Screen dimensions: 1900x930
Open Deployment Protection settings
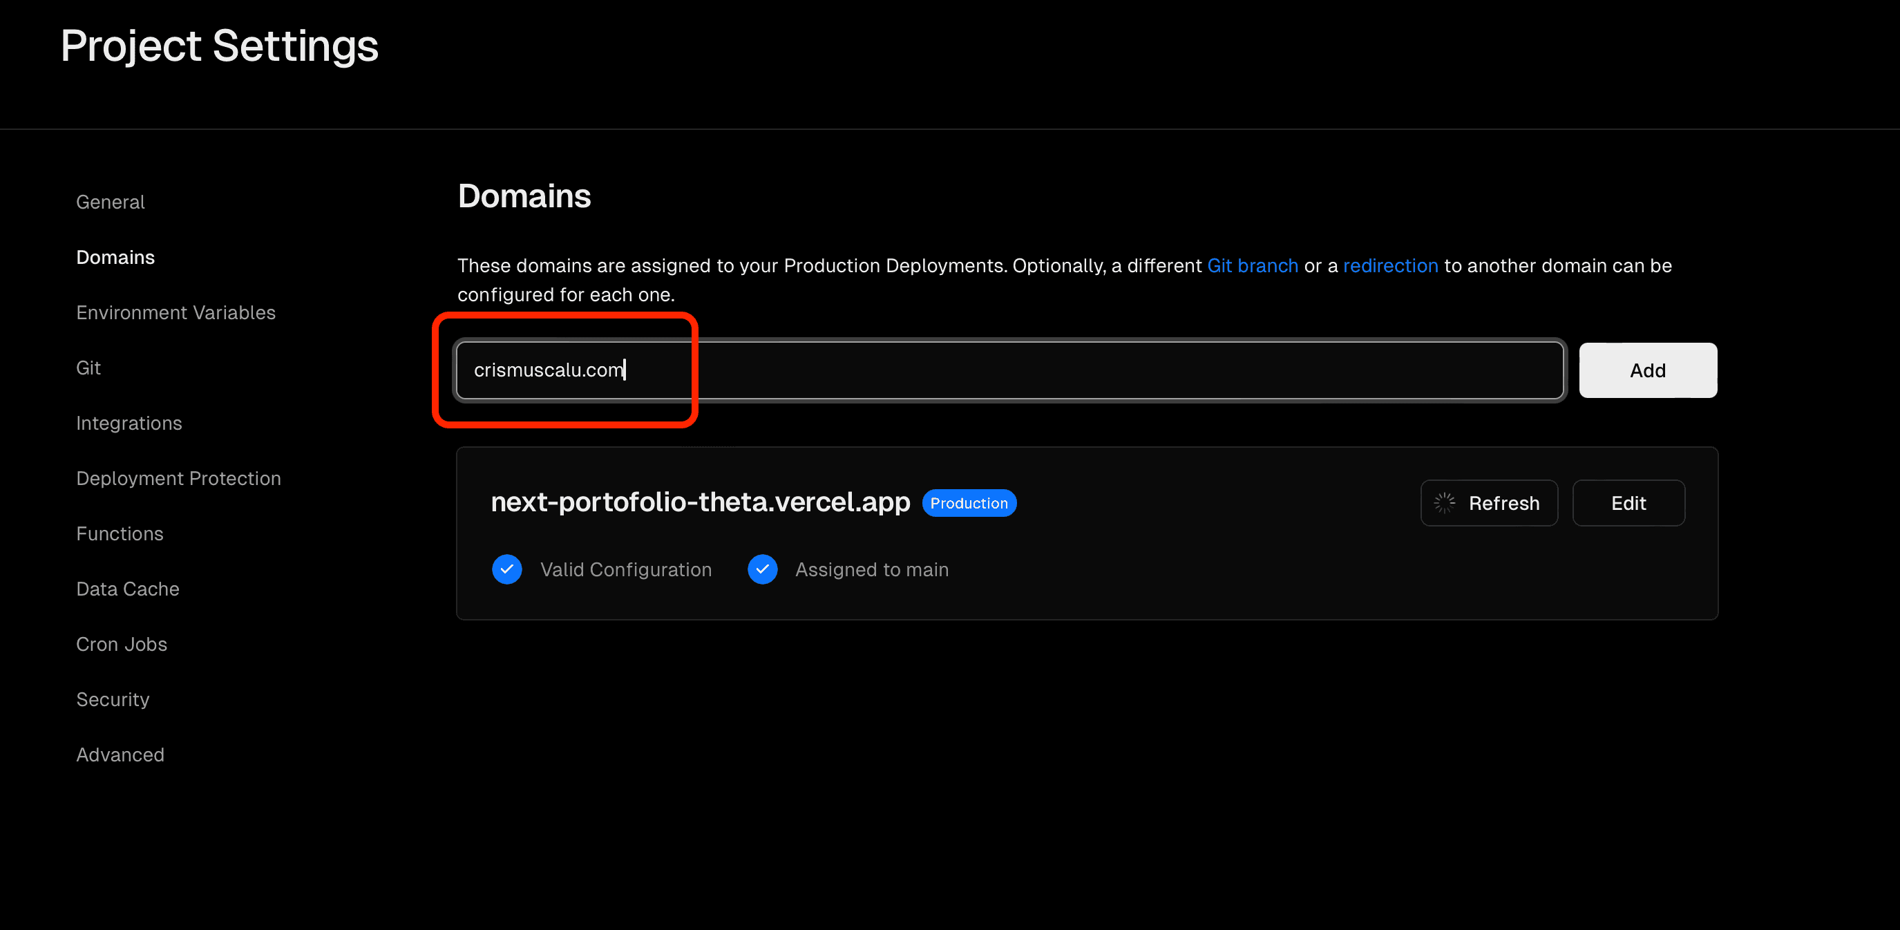pos(178,479)
